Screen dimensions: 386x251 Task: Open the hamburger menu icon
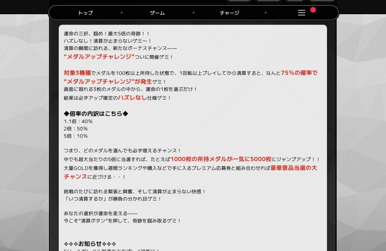click(x=301, y=13)
